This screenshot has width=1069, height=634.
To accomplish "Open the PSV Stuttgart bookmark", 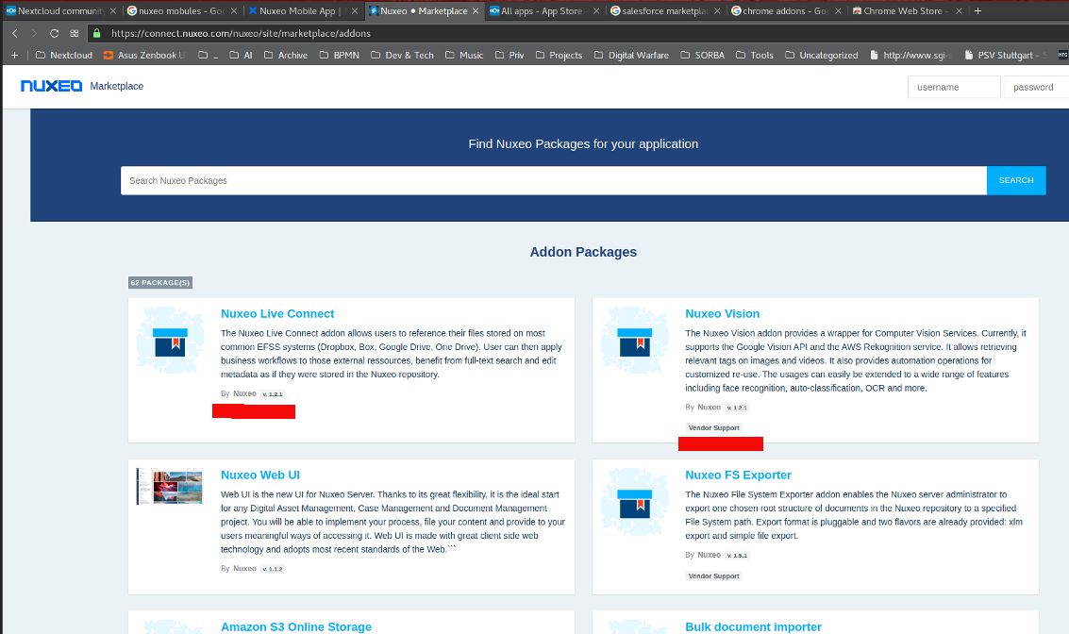I will coord(1006,56).
